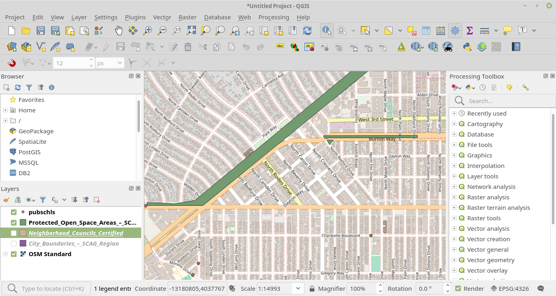The width and height of the screenshot is (556, 296).
Task: Click the EPSG:4326 CRS button
Action: [510, 288]
